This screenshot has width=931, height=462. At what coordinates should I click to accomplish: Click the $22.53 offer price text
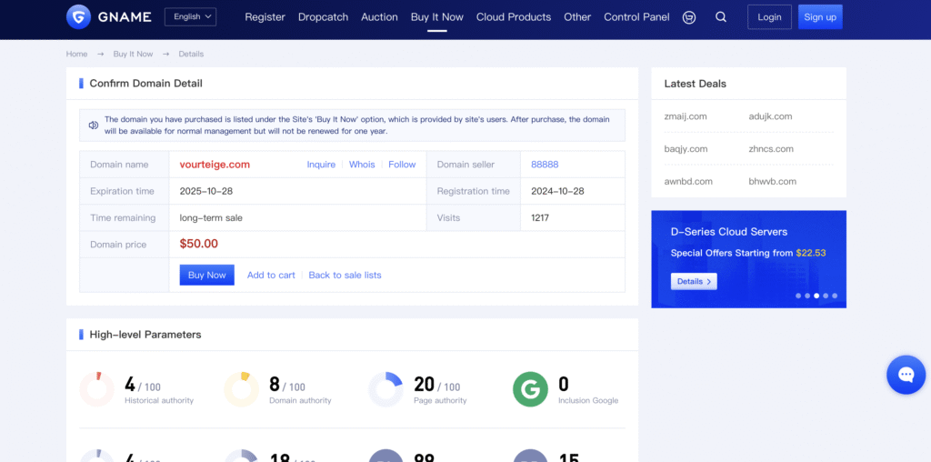pos(811,253)
